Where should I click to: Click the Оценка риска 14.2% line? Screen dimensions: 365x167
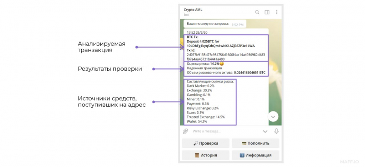(x=206, y=63)
